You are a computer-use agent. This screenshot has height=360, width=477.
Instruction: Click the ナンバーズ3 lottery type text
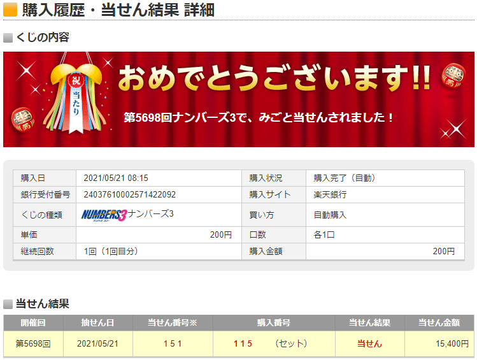(x=151, y=213)
